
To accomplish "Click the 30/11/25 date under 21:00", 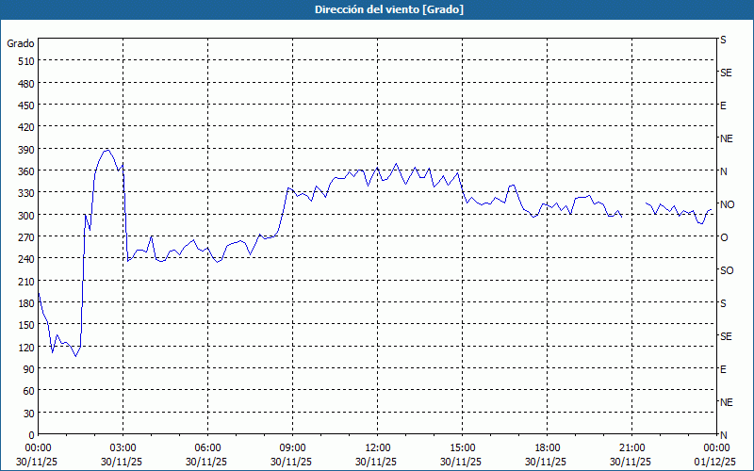I will pyautogui.click(x=631, y=462).
